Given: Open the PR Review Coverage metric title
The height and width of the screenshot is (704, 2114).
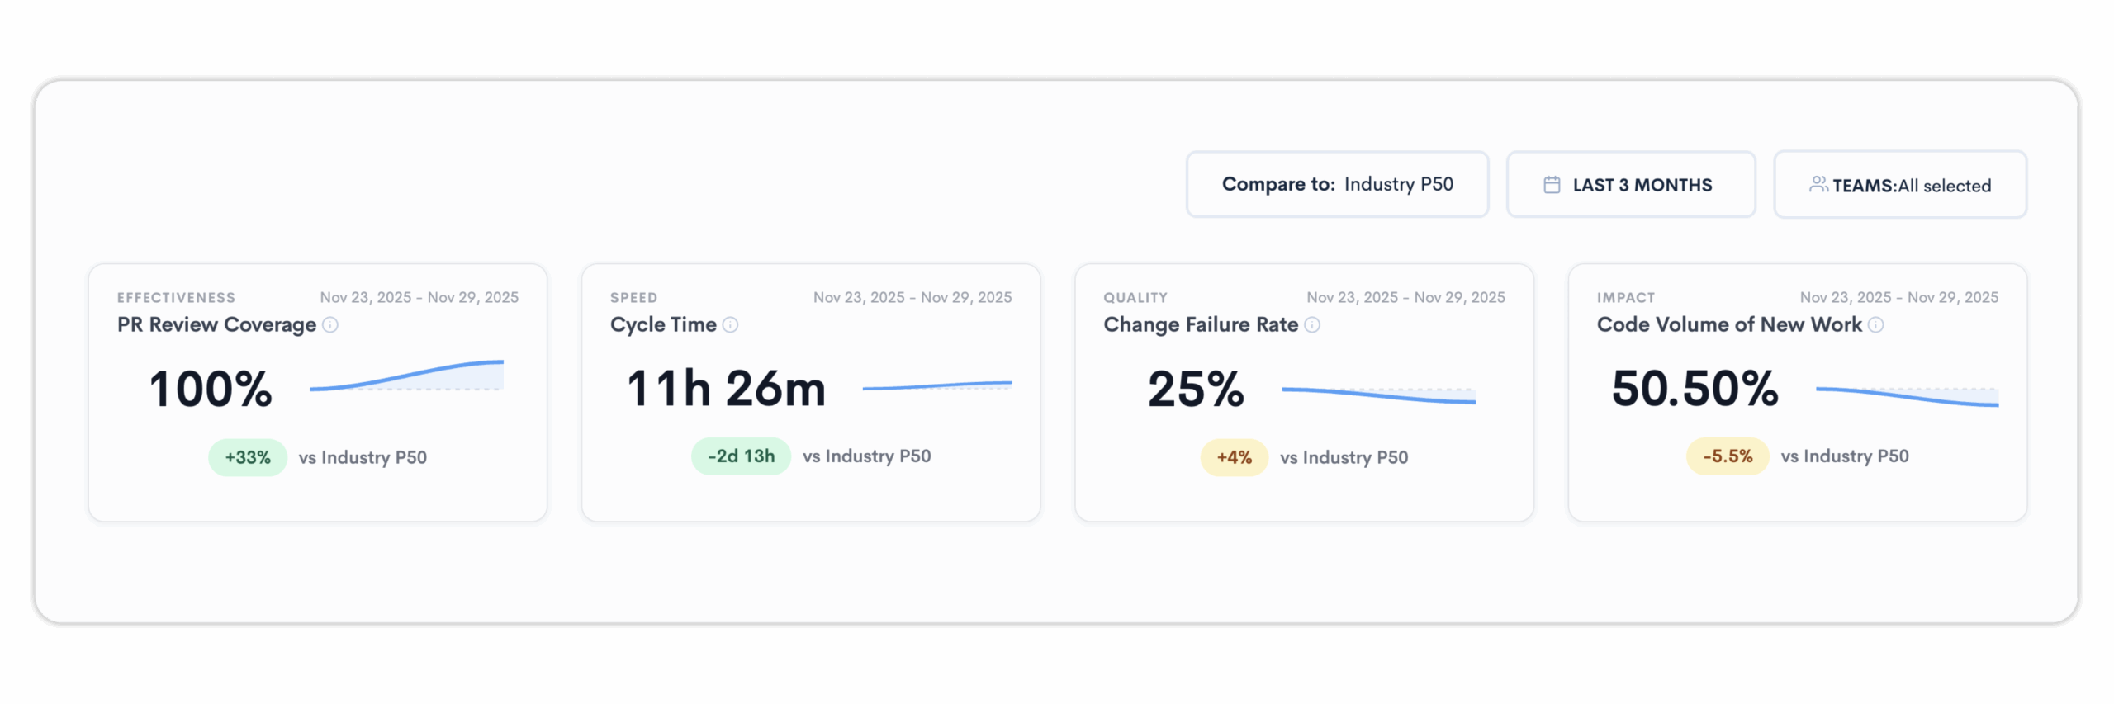Looking at the screenshot, I should click(x=216, y=325).
